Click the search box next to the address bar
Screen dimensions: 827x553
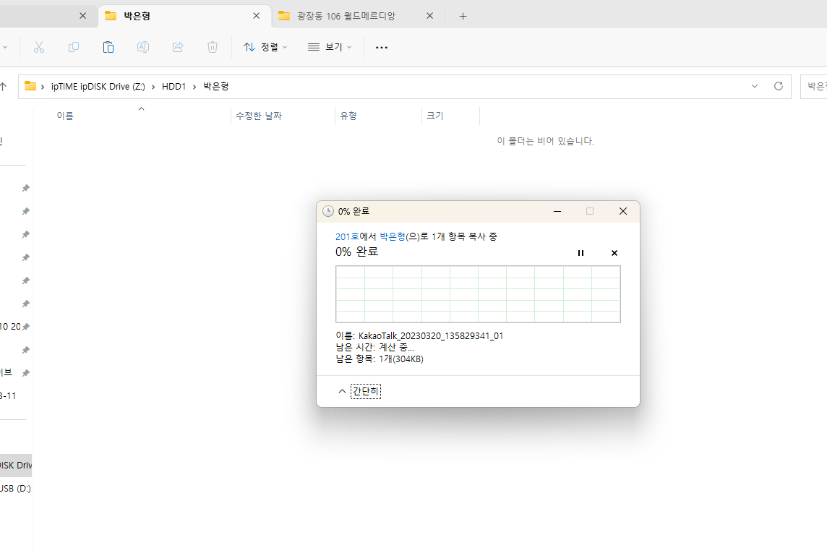[814, 87]
